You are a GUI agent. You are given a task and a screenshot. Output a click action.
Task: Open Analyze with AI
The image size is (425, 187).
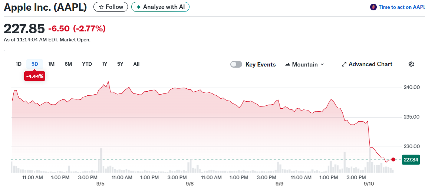click(x=160, y=7)
